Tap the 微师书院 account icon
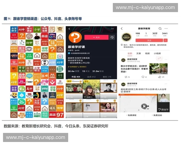 45,114
